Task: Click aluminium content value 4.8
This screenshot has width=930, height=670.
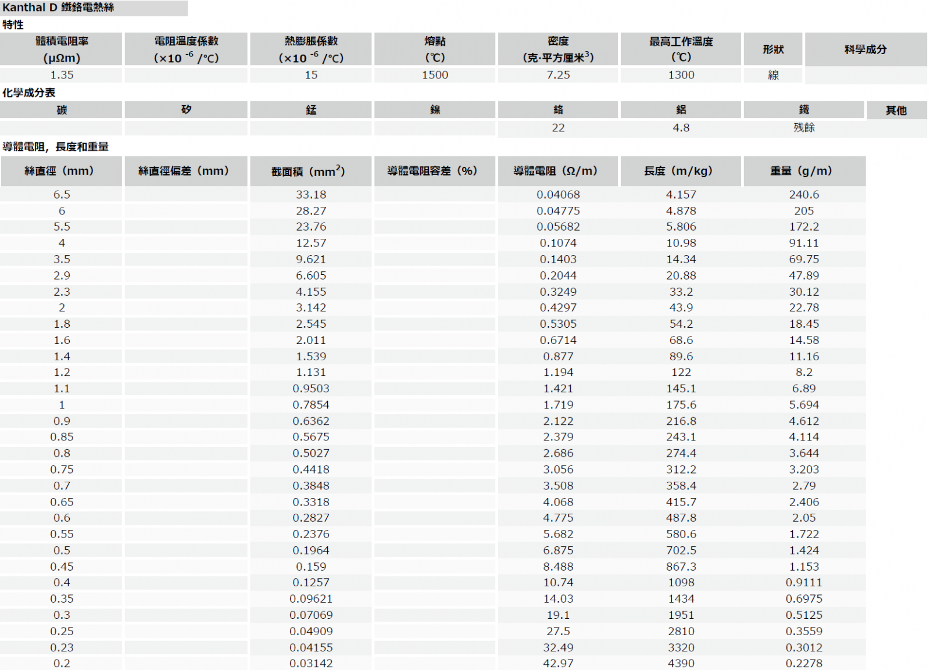Action: click(x=681, y=128)
